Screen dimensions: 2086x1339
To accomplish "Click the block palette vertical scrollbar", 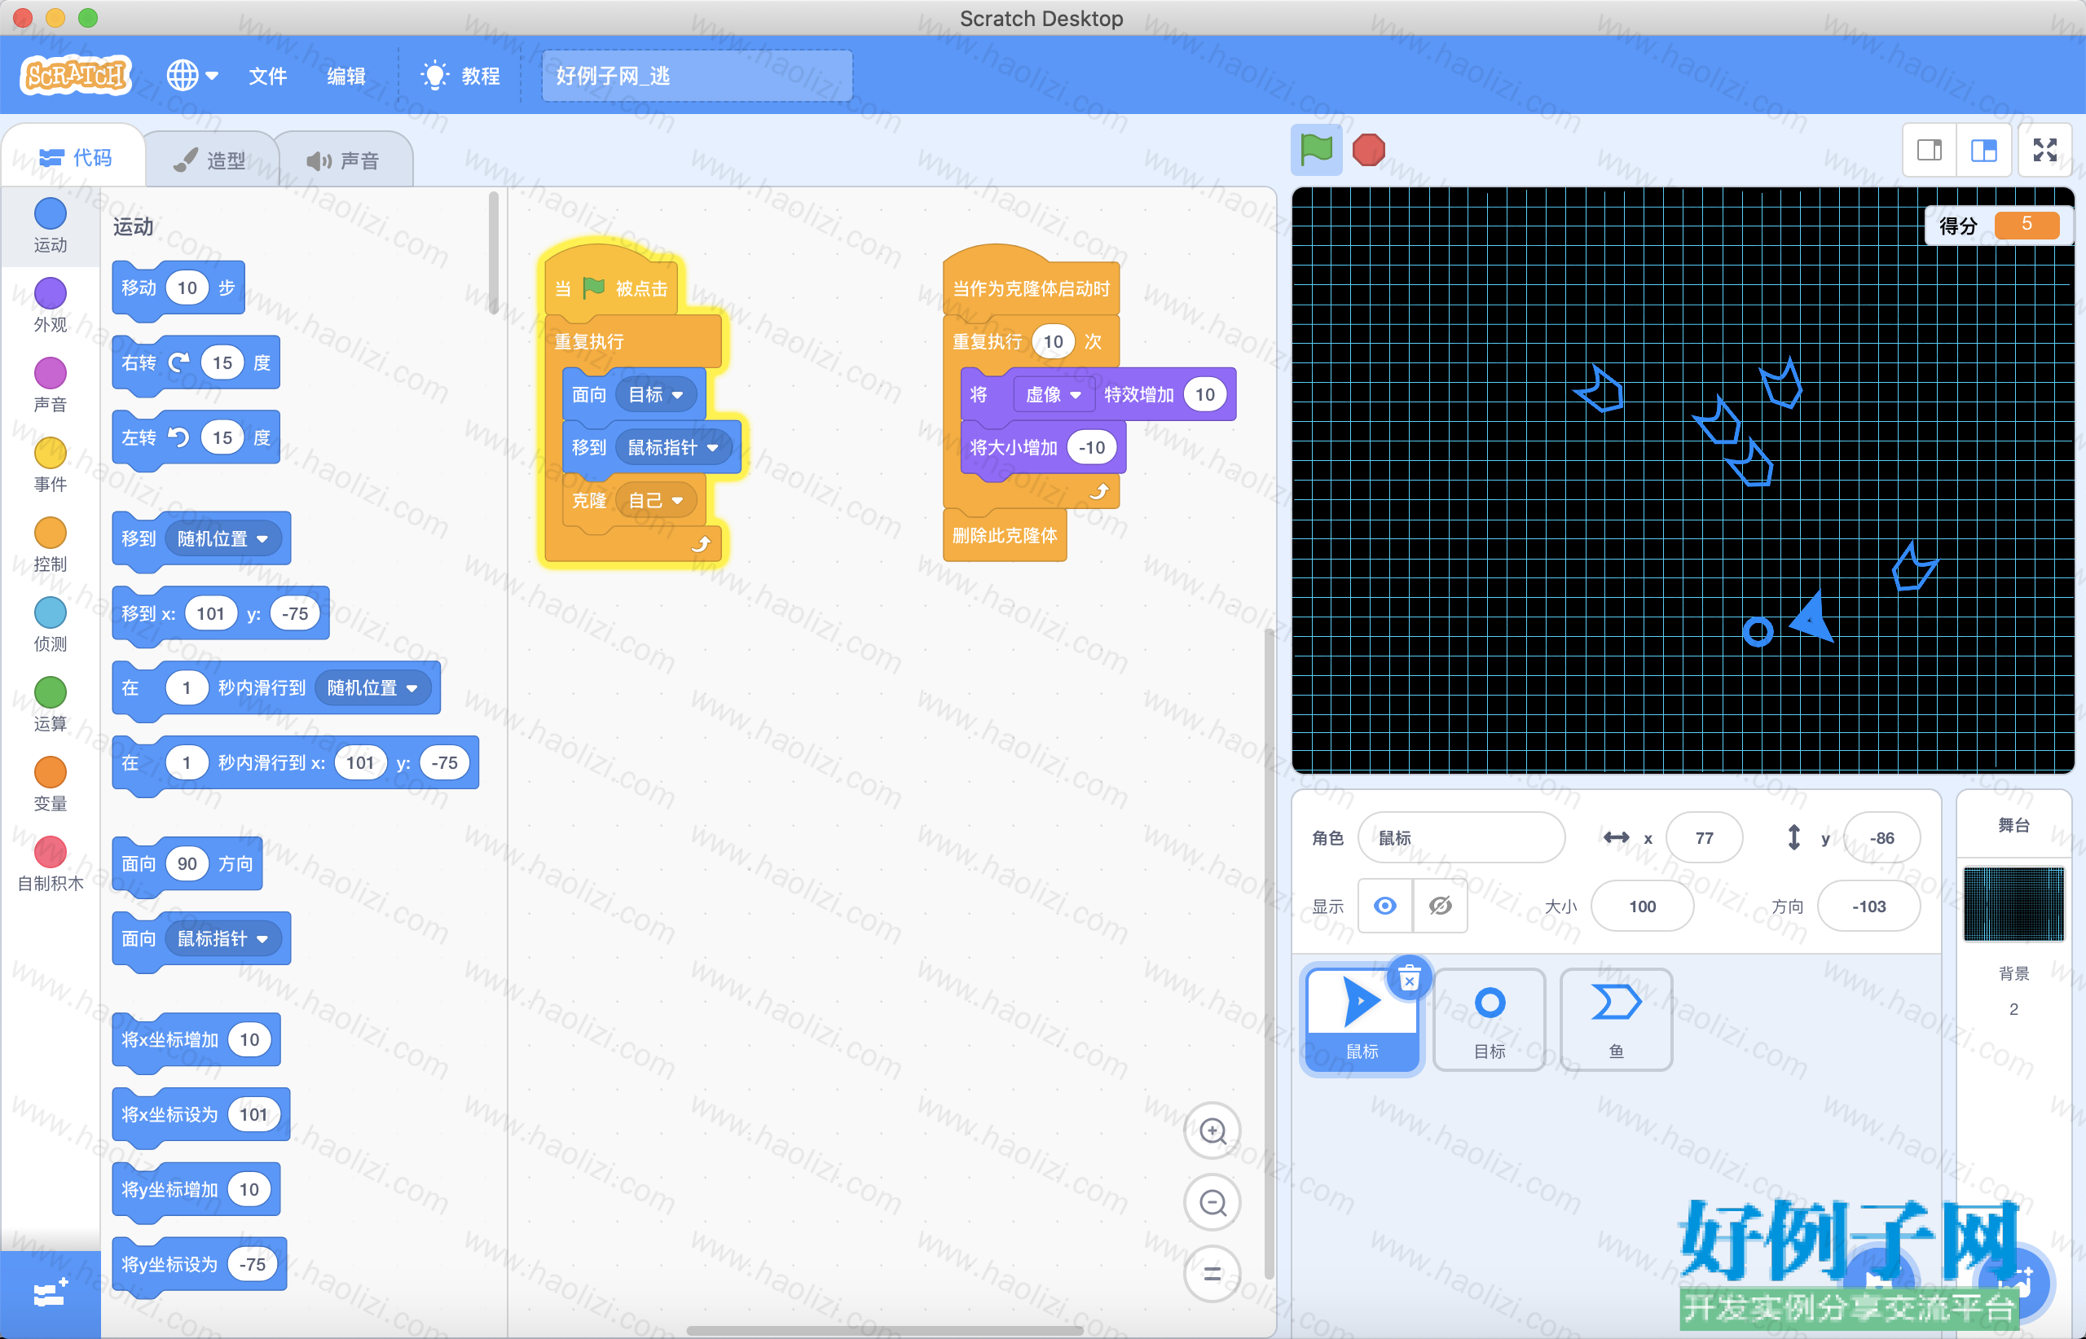I will coord(493,252).
